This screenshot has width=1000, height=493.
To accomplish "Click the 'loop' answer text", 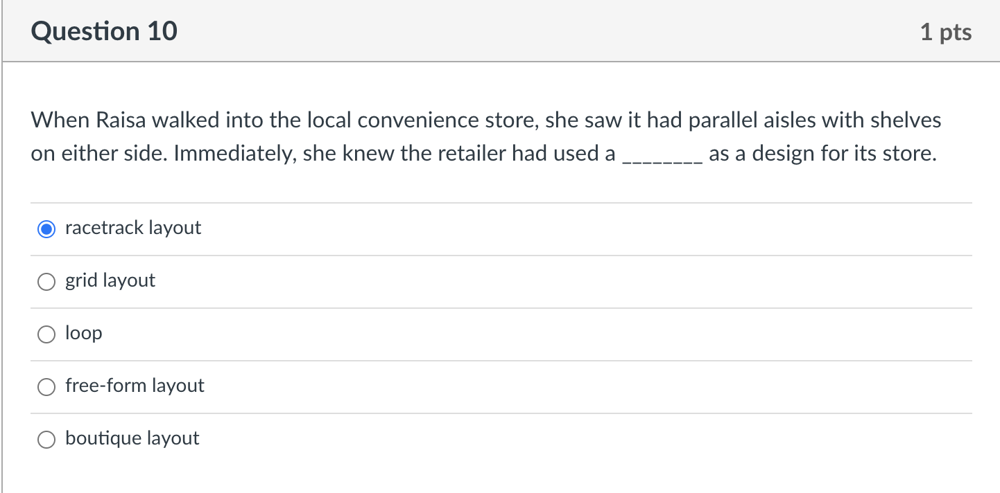I will [83, 332].
